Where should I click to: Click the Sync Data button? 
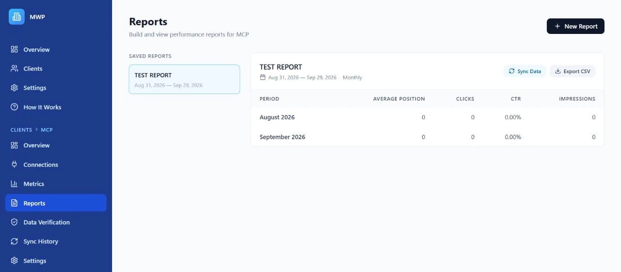pyautogui.click(x=525, y=71)
